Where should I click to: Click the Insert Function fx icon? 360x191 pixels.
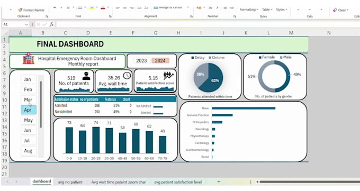pyautogui.click(x=52, y=24)
